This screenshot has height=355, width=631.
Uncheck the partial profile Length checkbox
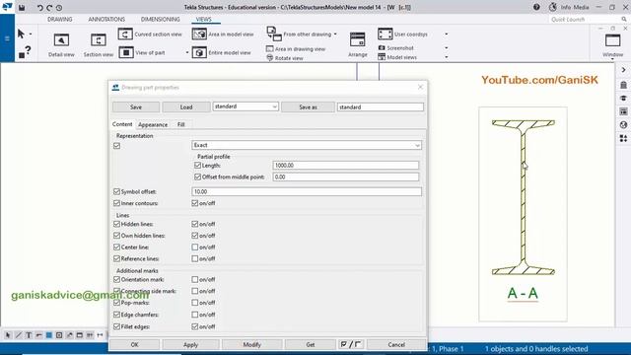click(197, 166)
